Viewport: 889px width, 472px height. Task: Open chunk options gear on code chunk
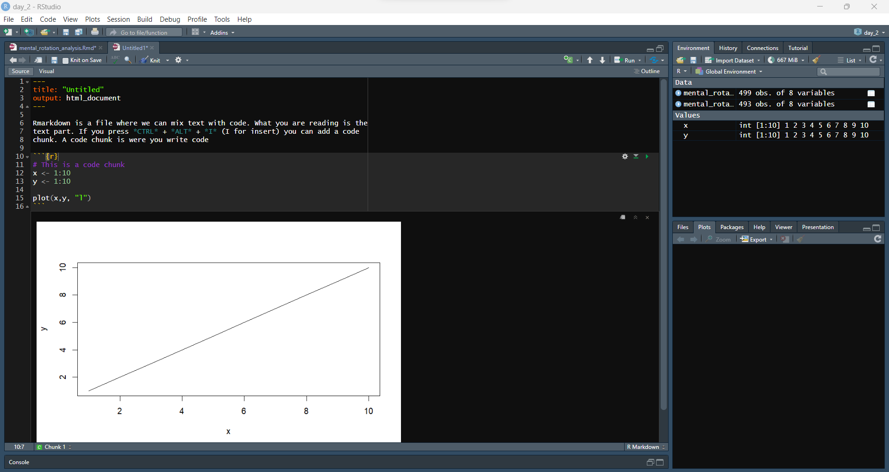click(x=625, y=157)
